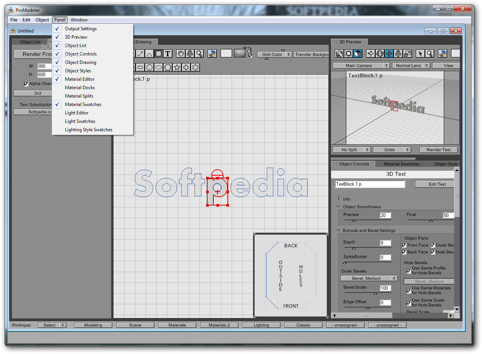
Task: Click the TextBlock.1 p name field
Action: (370, 184)
